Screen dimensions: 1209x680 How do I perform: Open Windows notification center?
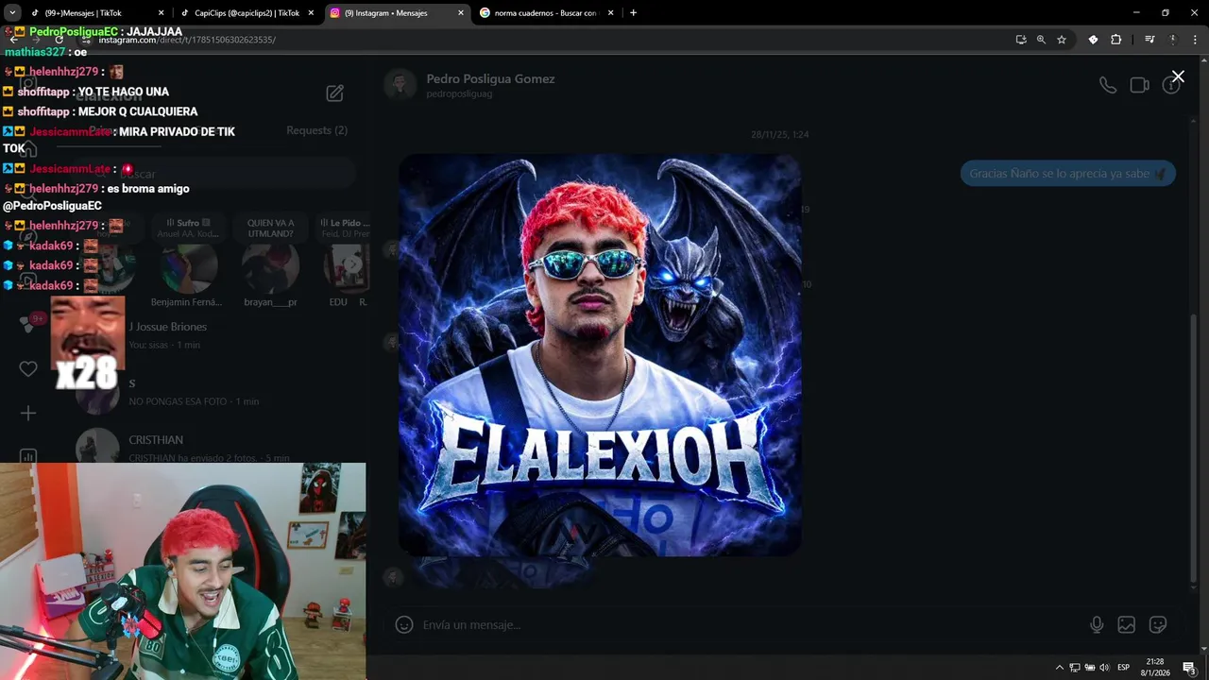(1189, 668)
